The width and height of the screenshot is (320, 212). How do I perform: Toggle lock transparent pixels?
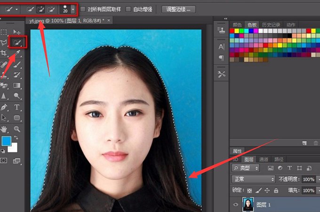(249, 190)
